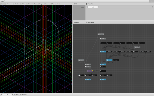The image size is (154, 96).
Task: Select the line_angle5 node
Action: coord(129,43)
